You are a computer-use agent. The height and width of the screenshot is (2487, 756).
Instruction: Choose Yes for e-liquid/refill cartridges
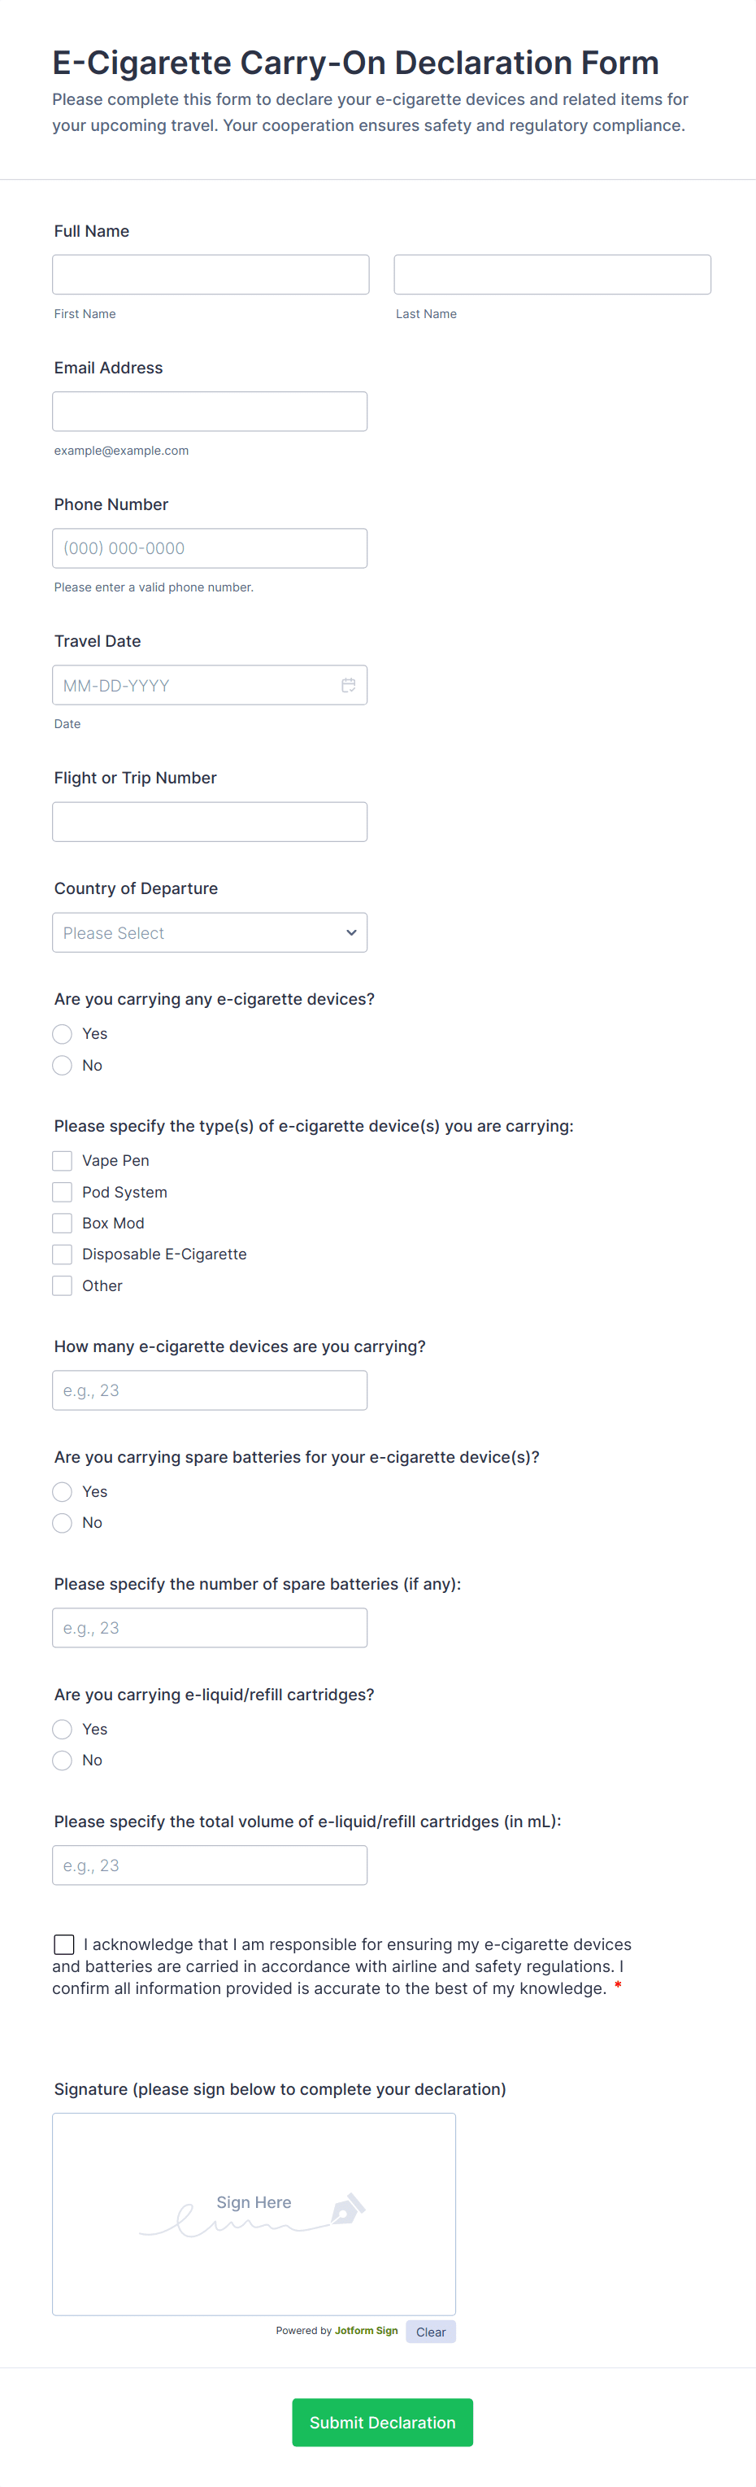point(63,1729)
